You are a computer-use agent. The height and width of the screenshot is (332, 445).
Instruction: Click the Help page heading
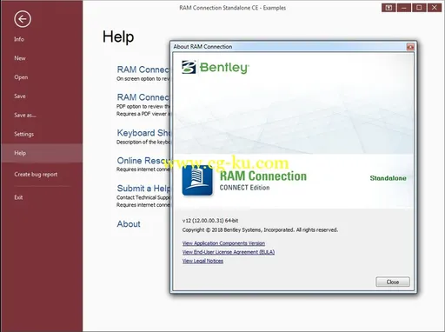pos(118,37)
